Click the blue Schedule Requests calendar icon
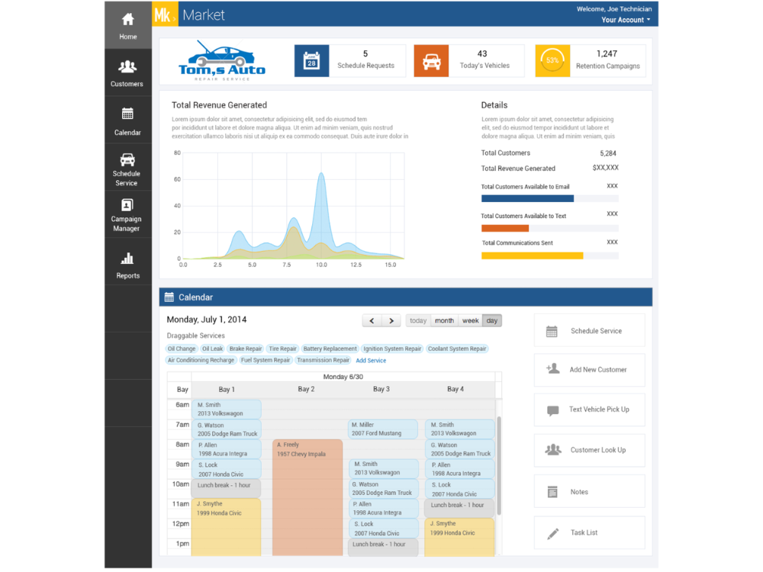The width and height of the screenshot is (763, 572). coord(311,61)
